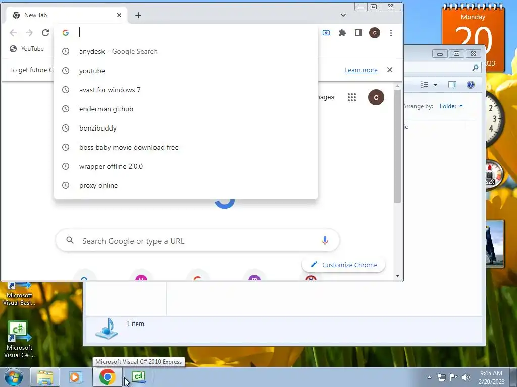Open Explorer help question mark icon
This screenshot has width=517, height=387.
click(471, 85)
